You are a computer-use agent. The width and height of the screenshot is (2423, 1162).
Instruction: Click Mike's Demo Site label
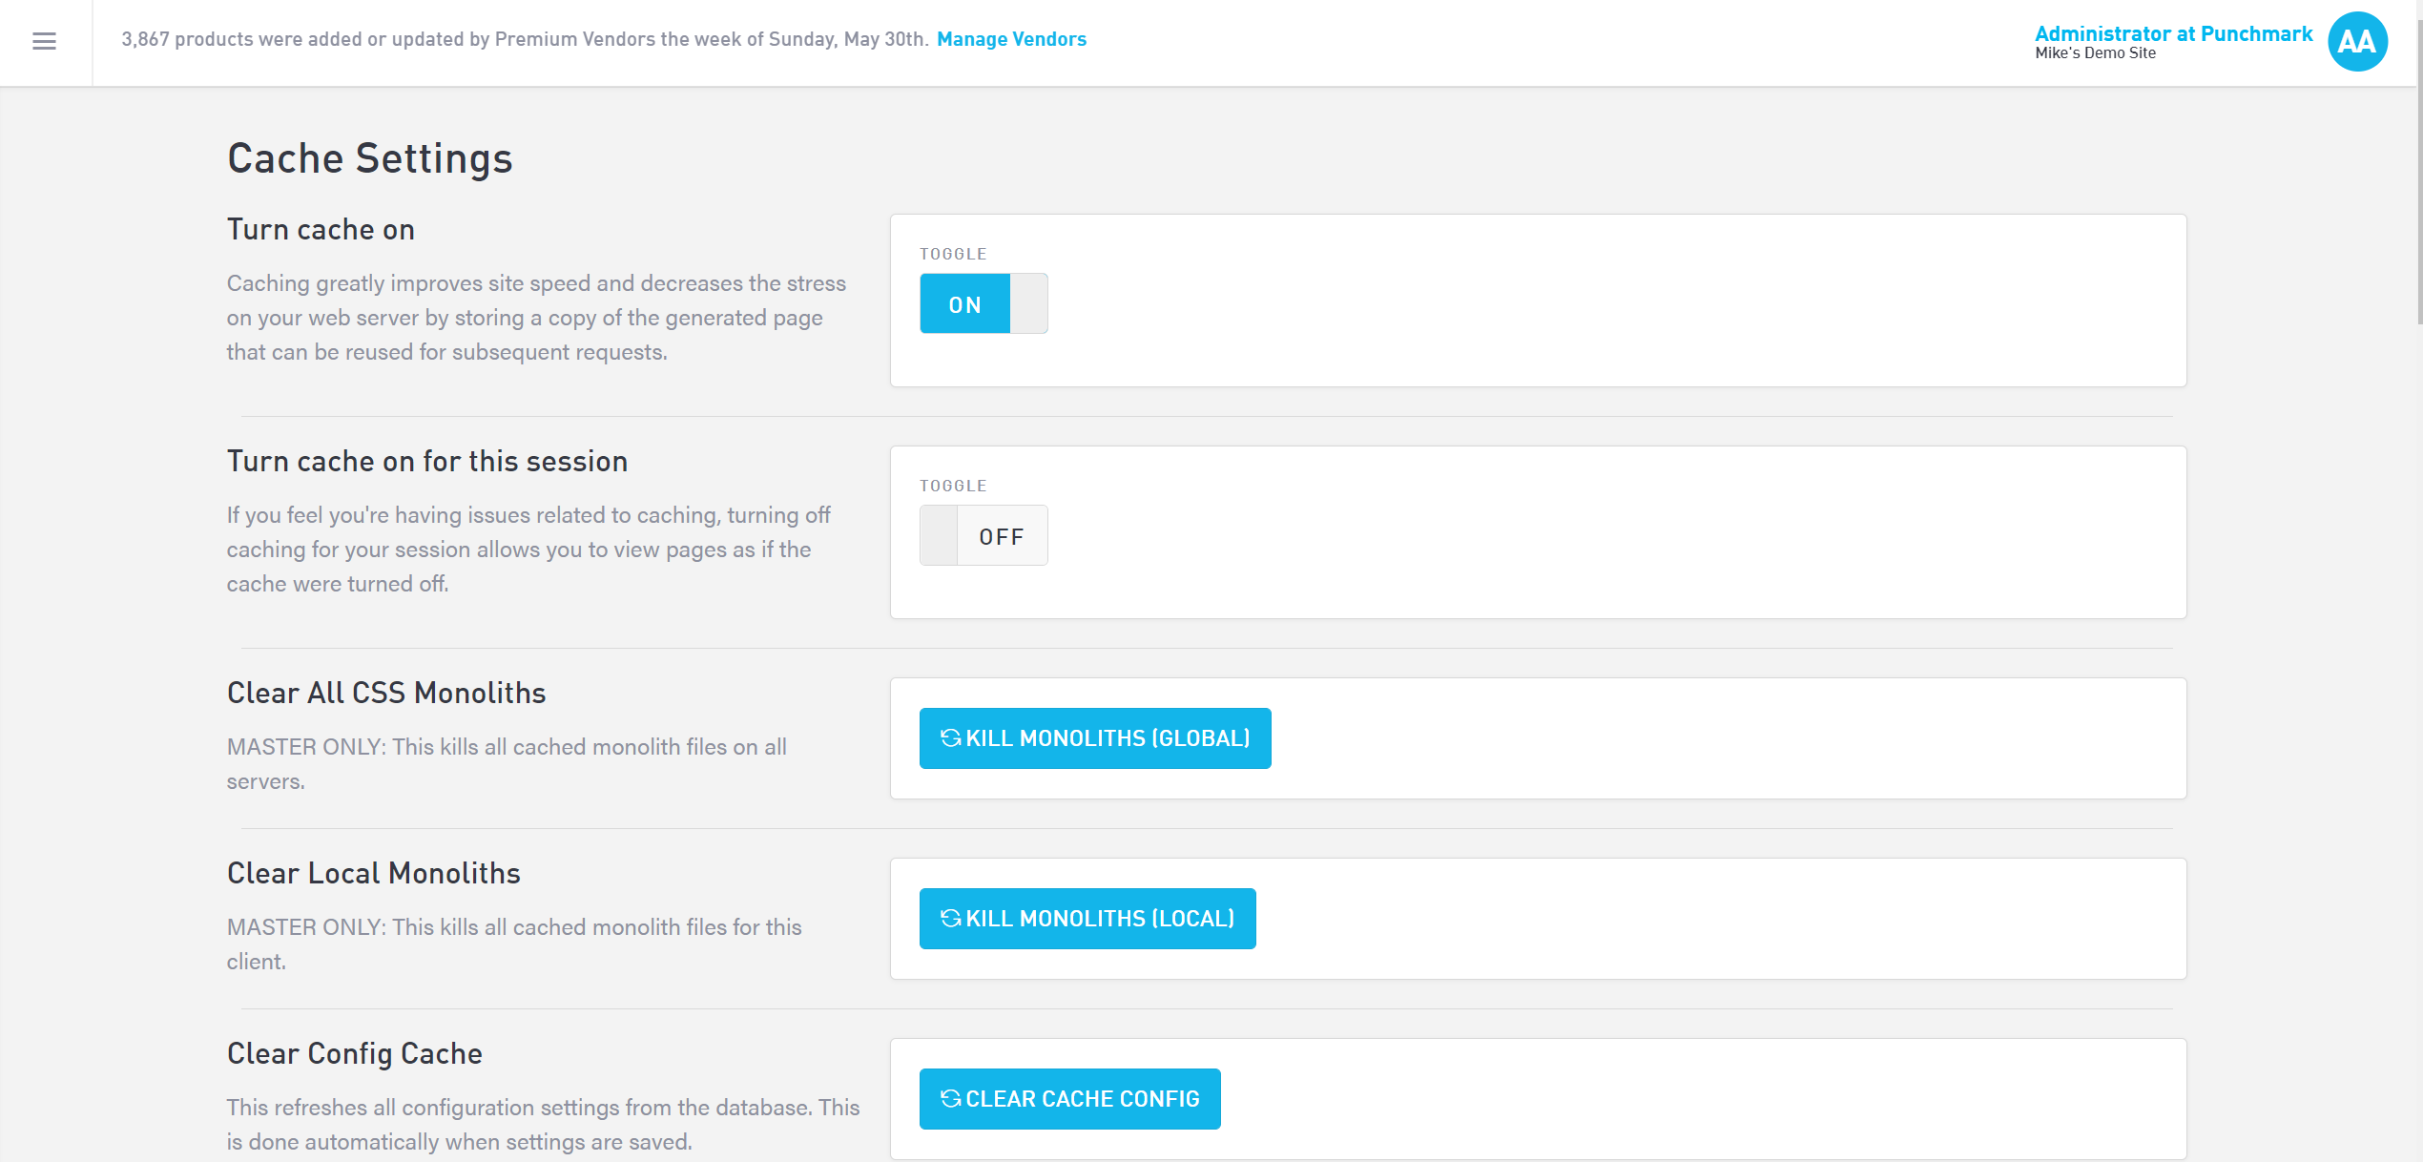click(x=2095, y=54)
